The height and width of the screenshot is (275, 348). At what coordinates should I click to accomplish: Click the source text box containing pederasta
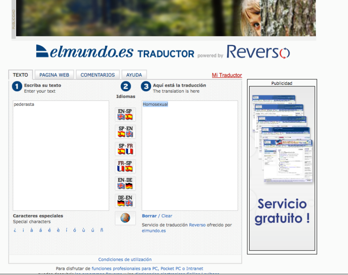61,155
